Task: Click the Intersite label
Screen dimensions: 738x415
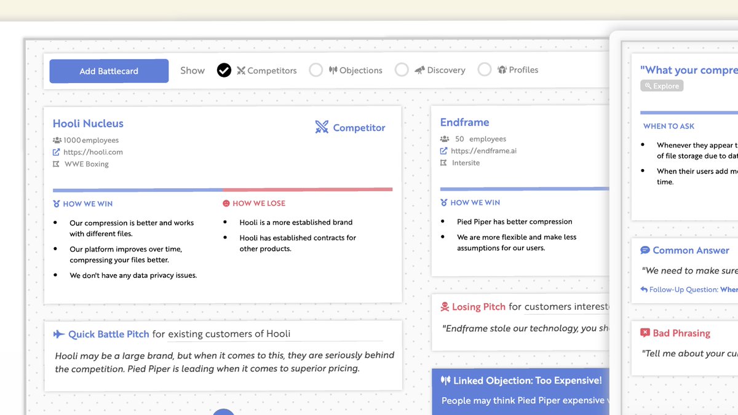Action: coord(466,163)
